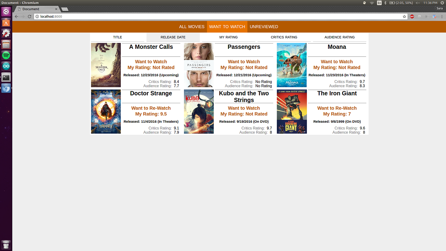Image resolution: width=446 pixels, height=251 pixels.
Task: Open the blue window extension with red badge
Action: tap(434, 16)
